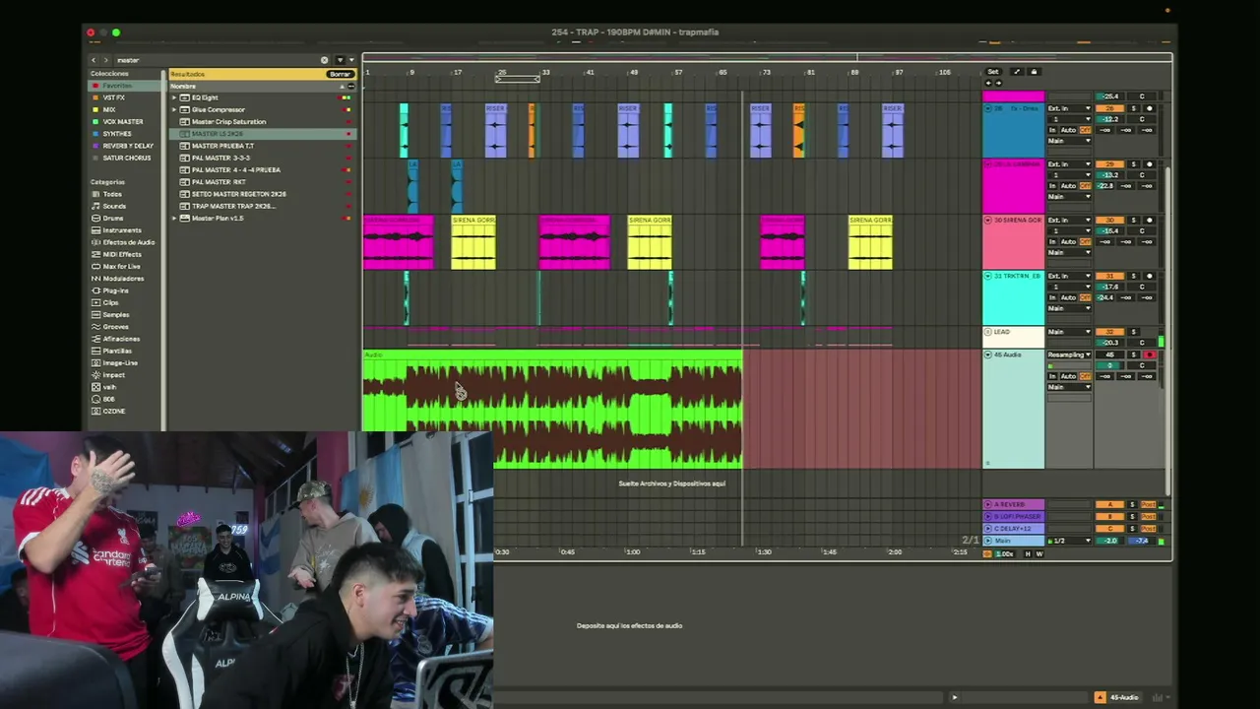Expand the EQ Eight device row
1260x709 pixels.
tap(174, 97)
